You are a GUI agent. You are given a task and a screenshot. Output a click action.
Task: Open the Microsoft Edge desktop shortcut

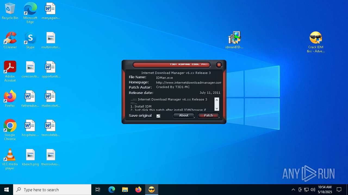[x=30, y=13]
